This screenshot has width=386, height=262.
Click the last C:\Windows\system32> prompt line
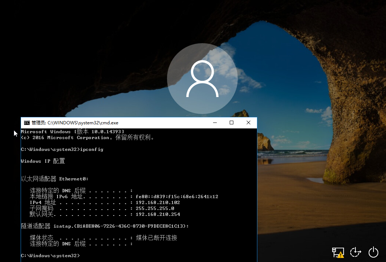click(50, 255)
